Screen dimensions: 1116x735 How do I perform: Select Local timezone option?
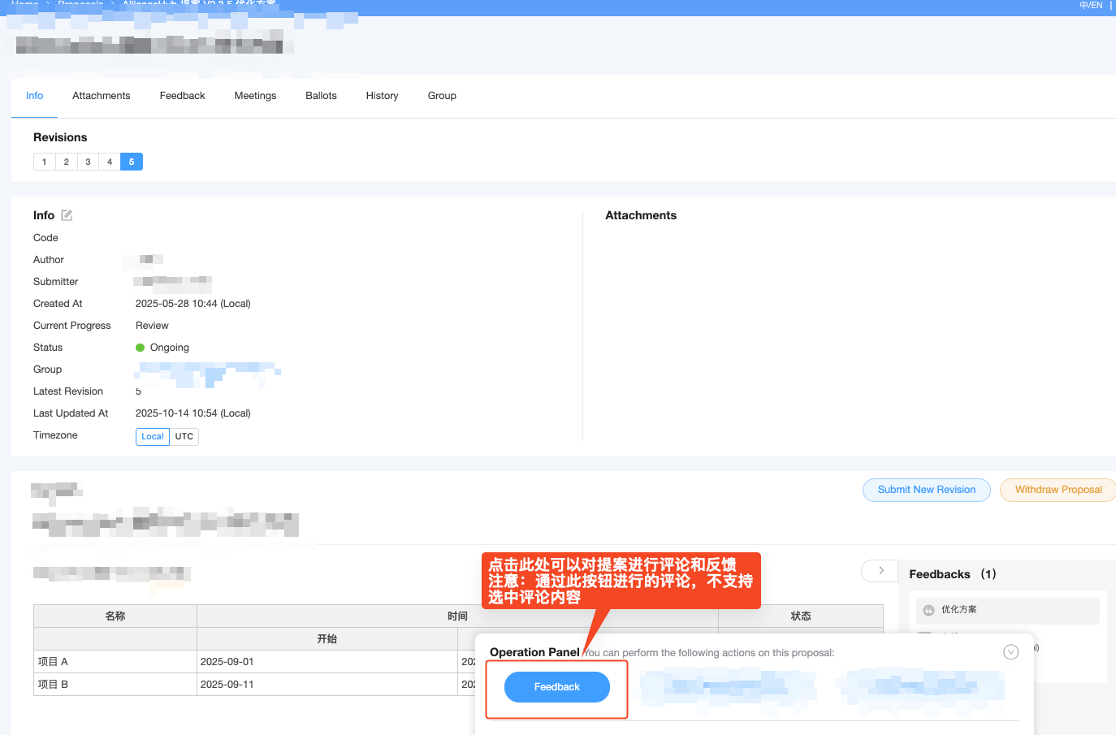click(153, 436)
